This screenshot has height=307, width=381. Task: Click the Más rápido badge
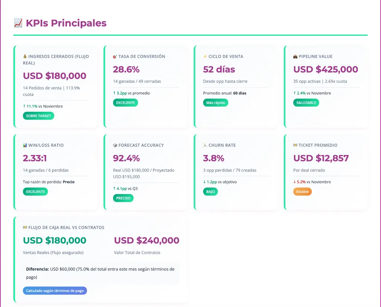(x=215, y=102)
